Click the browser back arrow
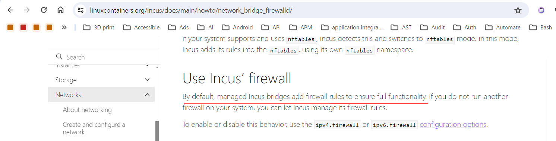This screenshot has width=556, height=141. point(10,10)
